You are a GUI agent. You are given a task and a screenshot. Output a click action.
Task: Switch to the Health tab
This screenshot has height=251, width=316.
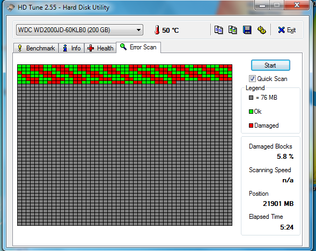100,48
